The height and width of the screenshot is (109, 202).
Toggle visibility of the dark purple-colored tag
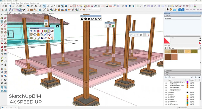[166, 100]
